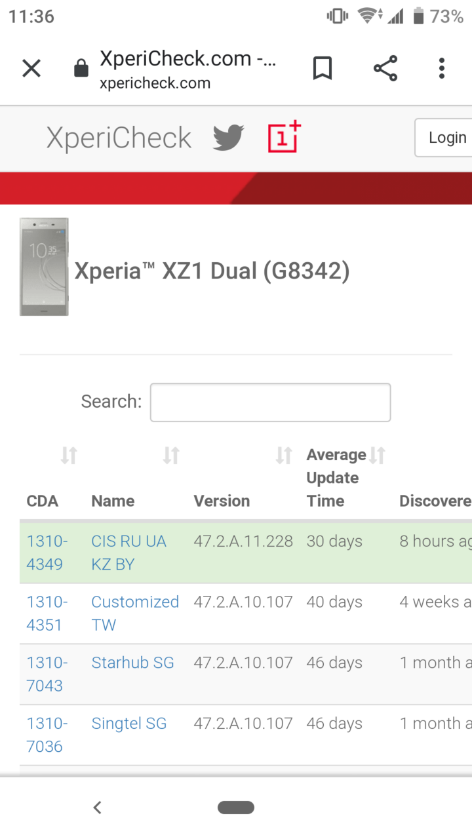The height and width of the screenshot is (839, 472).
Task: Sort table by Version column arrows
Action: pyautogui.click(x=284, y=455)
